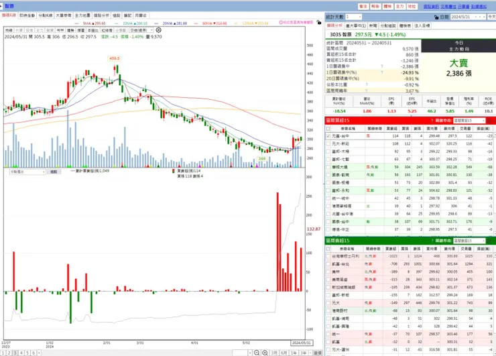
Task: Open the lower chart indicator dropdown
Action: (x=28, y=172)
